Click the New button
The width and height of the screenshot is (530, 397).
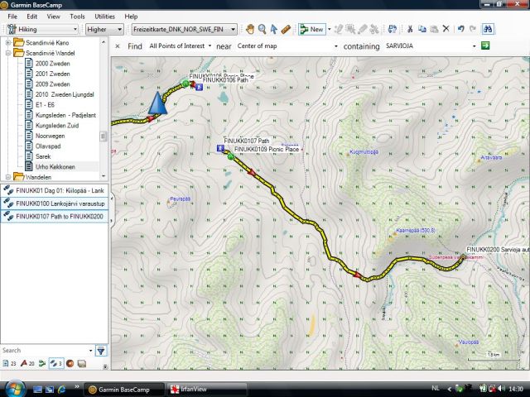pos(312,29)
